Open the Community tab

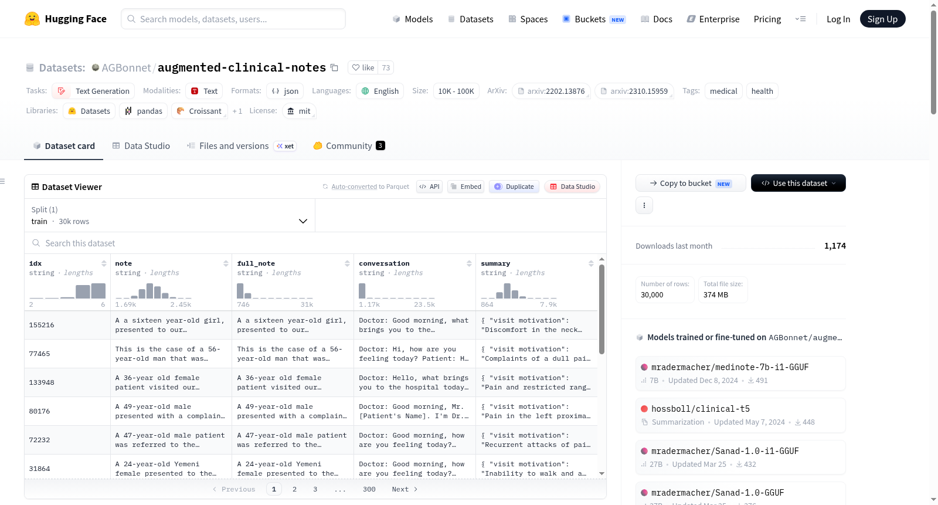point(349,145)
